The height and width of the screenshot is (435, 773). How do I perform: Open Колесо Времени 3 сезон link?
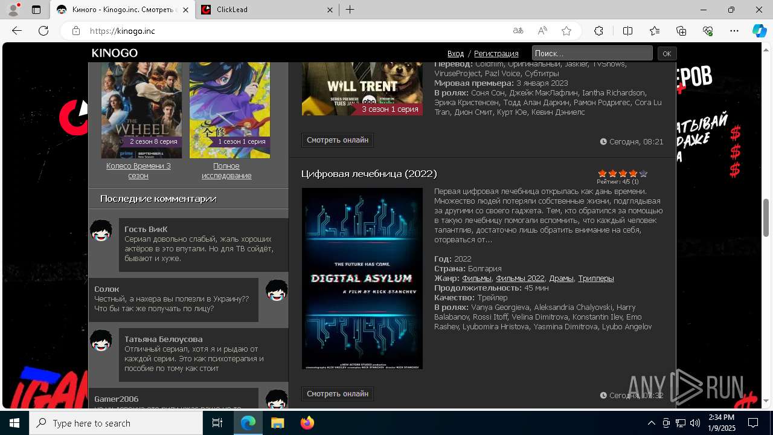(138, 170)
